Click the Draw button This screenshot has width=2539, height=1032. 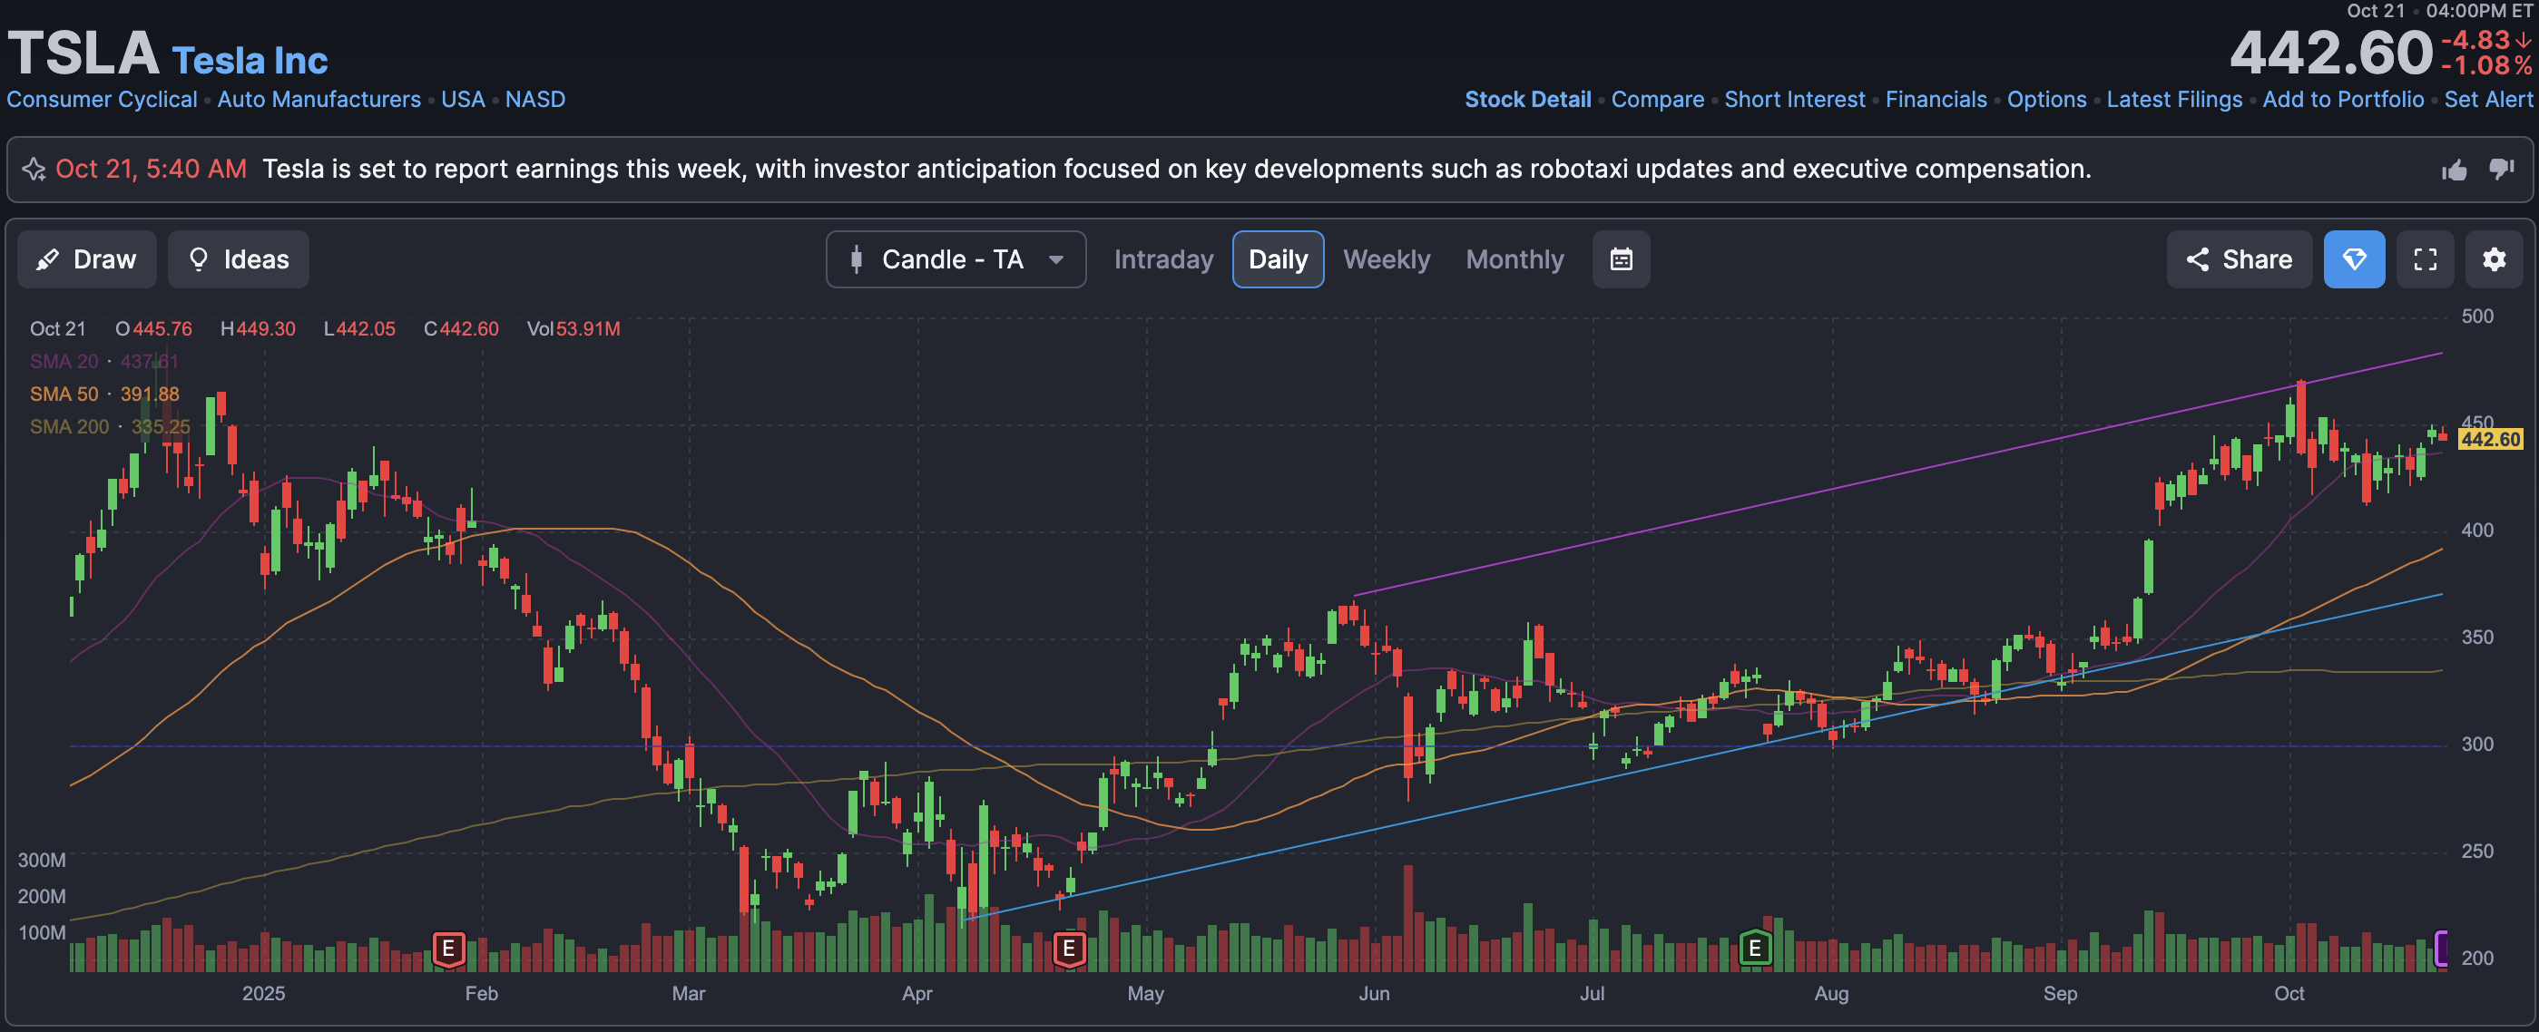(x=87, y=259)
